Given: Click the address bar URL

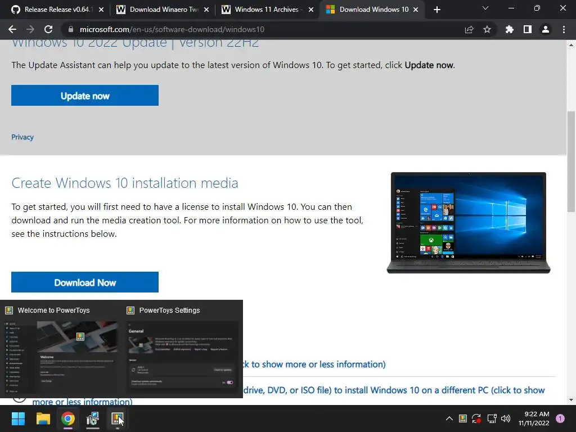Looking at the screenshot, I should click(x=172, y=29).
